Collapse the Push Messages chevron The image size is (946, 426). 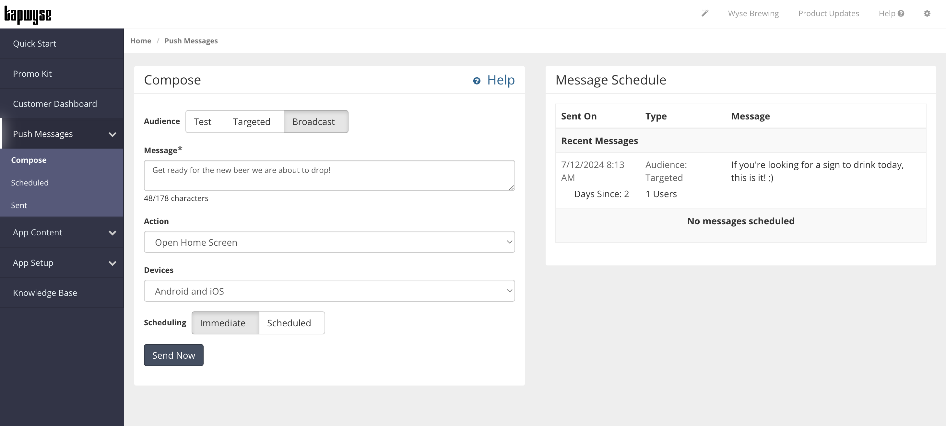[112, 134]
